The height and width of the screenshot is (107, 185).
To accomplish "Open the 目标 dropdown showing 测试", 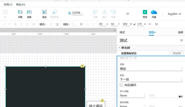I will pyautogui.click(x=151, y=69).
